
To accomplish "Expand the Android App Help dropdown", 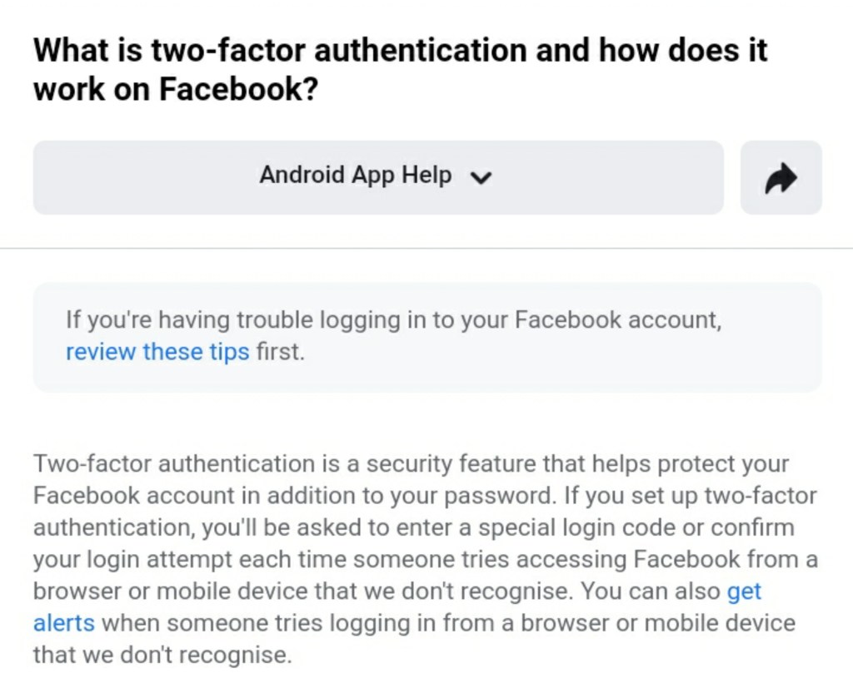I will coord(377,177).
